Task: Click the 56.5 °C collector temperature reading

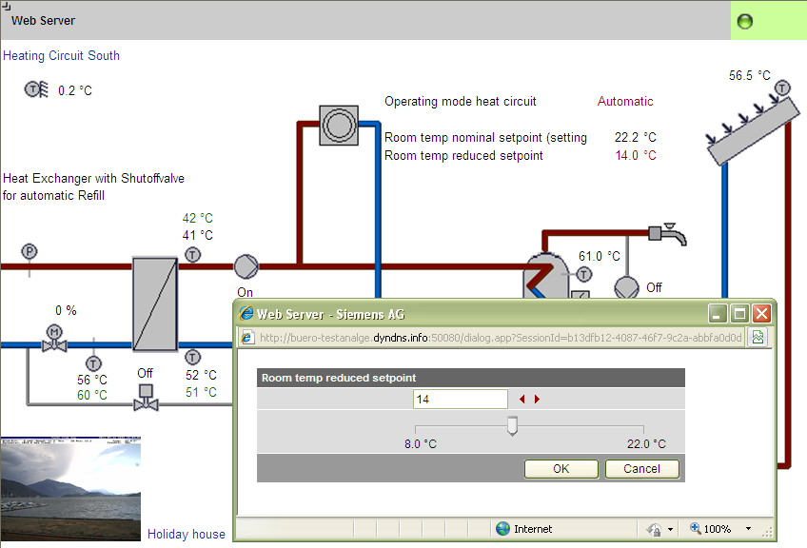Action: pos(749,76)
